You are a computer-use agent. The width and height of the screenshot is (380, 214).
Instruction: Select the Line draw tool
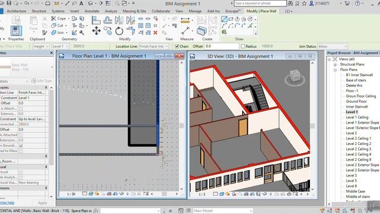[224, 19]
